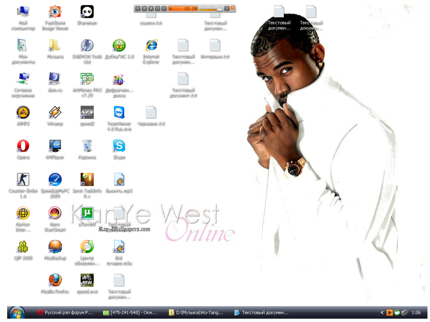Open Центр обновлен... shortcut

point(87,253)
